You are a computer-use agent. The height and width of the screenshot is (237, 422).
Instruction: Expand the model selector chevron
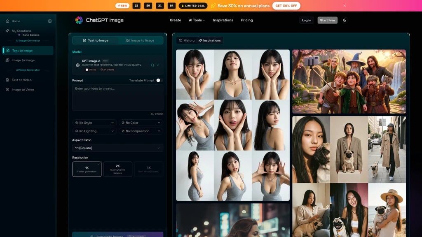158,65
